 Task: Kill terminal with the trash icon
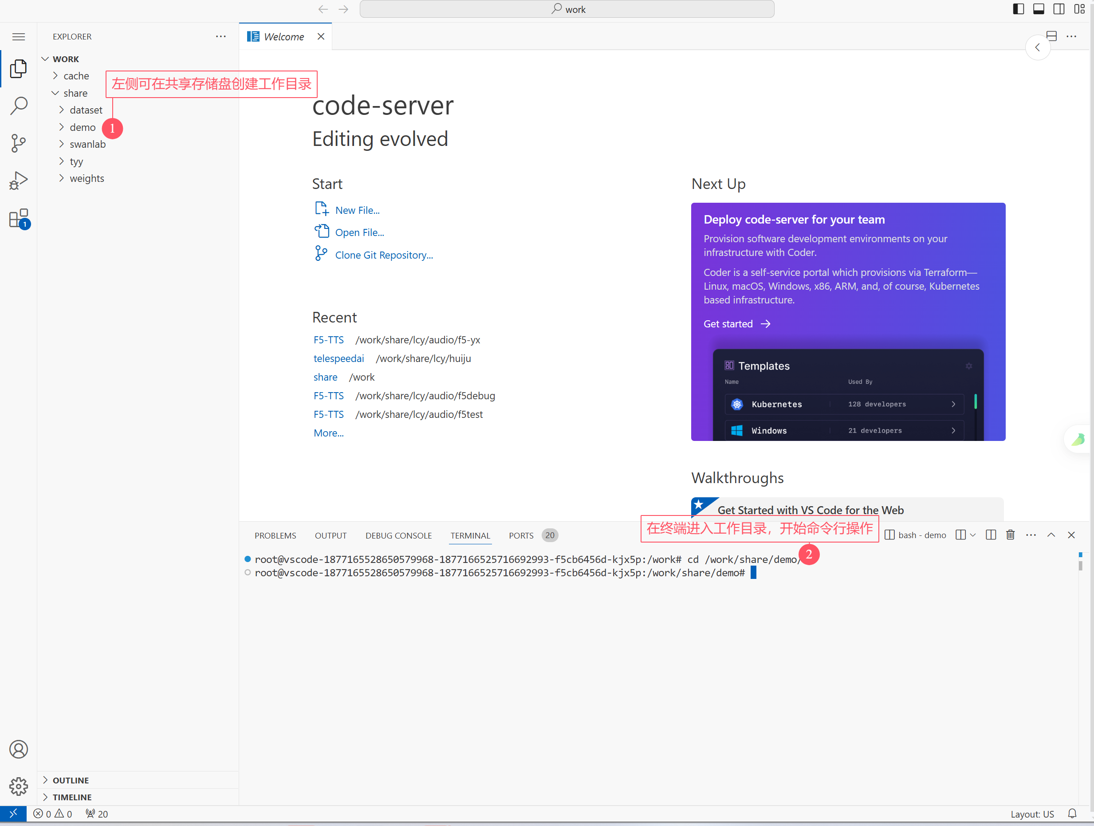1011,535
